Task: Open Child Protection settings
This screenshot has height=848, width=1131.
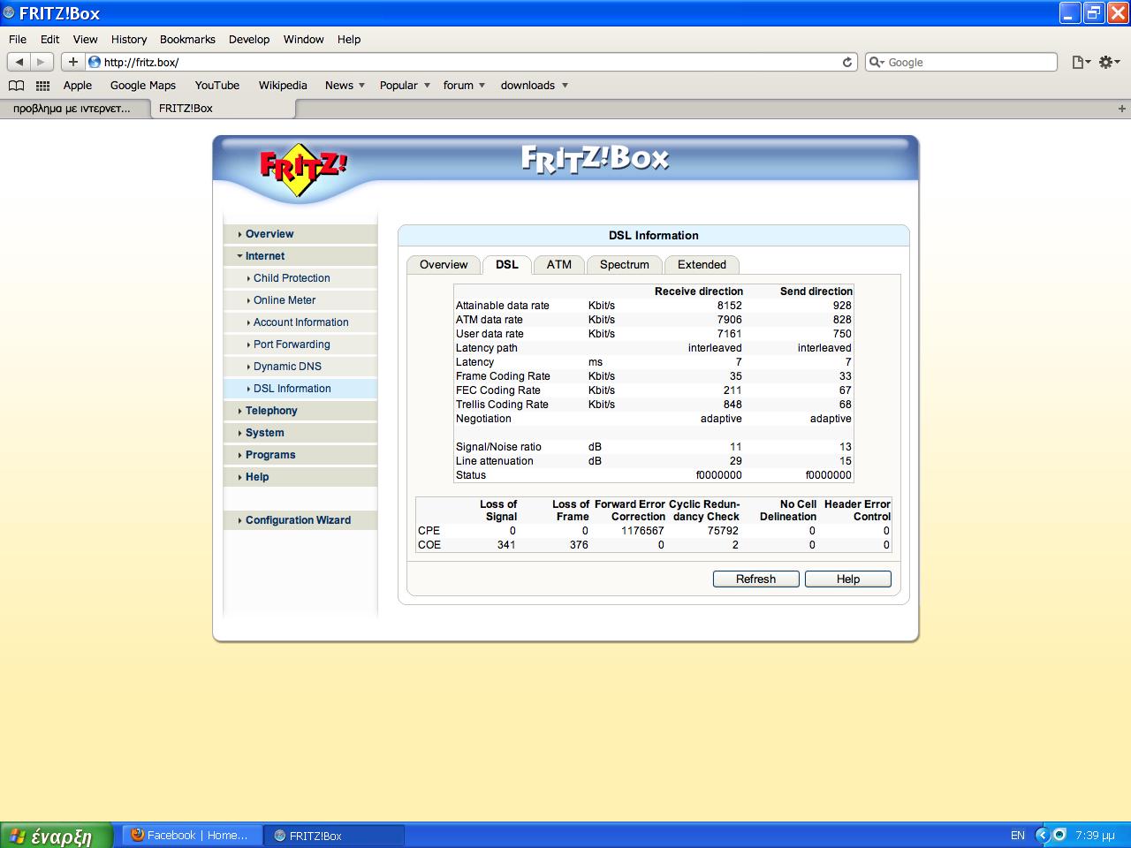Action: pyautogui.click(x=300, y=278)
